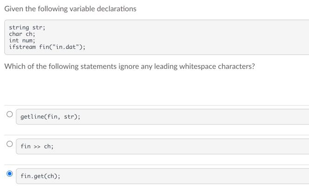This screenshot has height=193, width=309.
Task: Click the "int num;" code line
Action: pos(22,40)
